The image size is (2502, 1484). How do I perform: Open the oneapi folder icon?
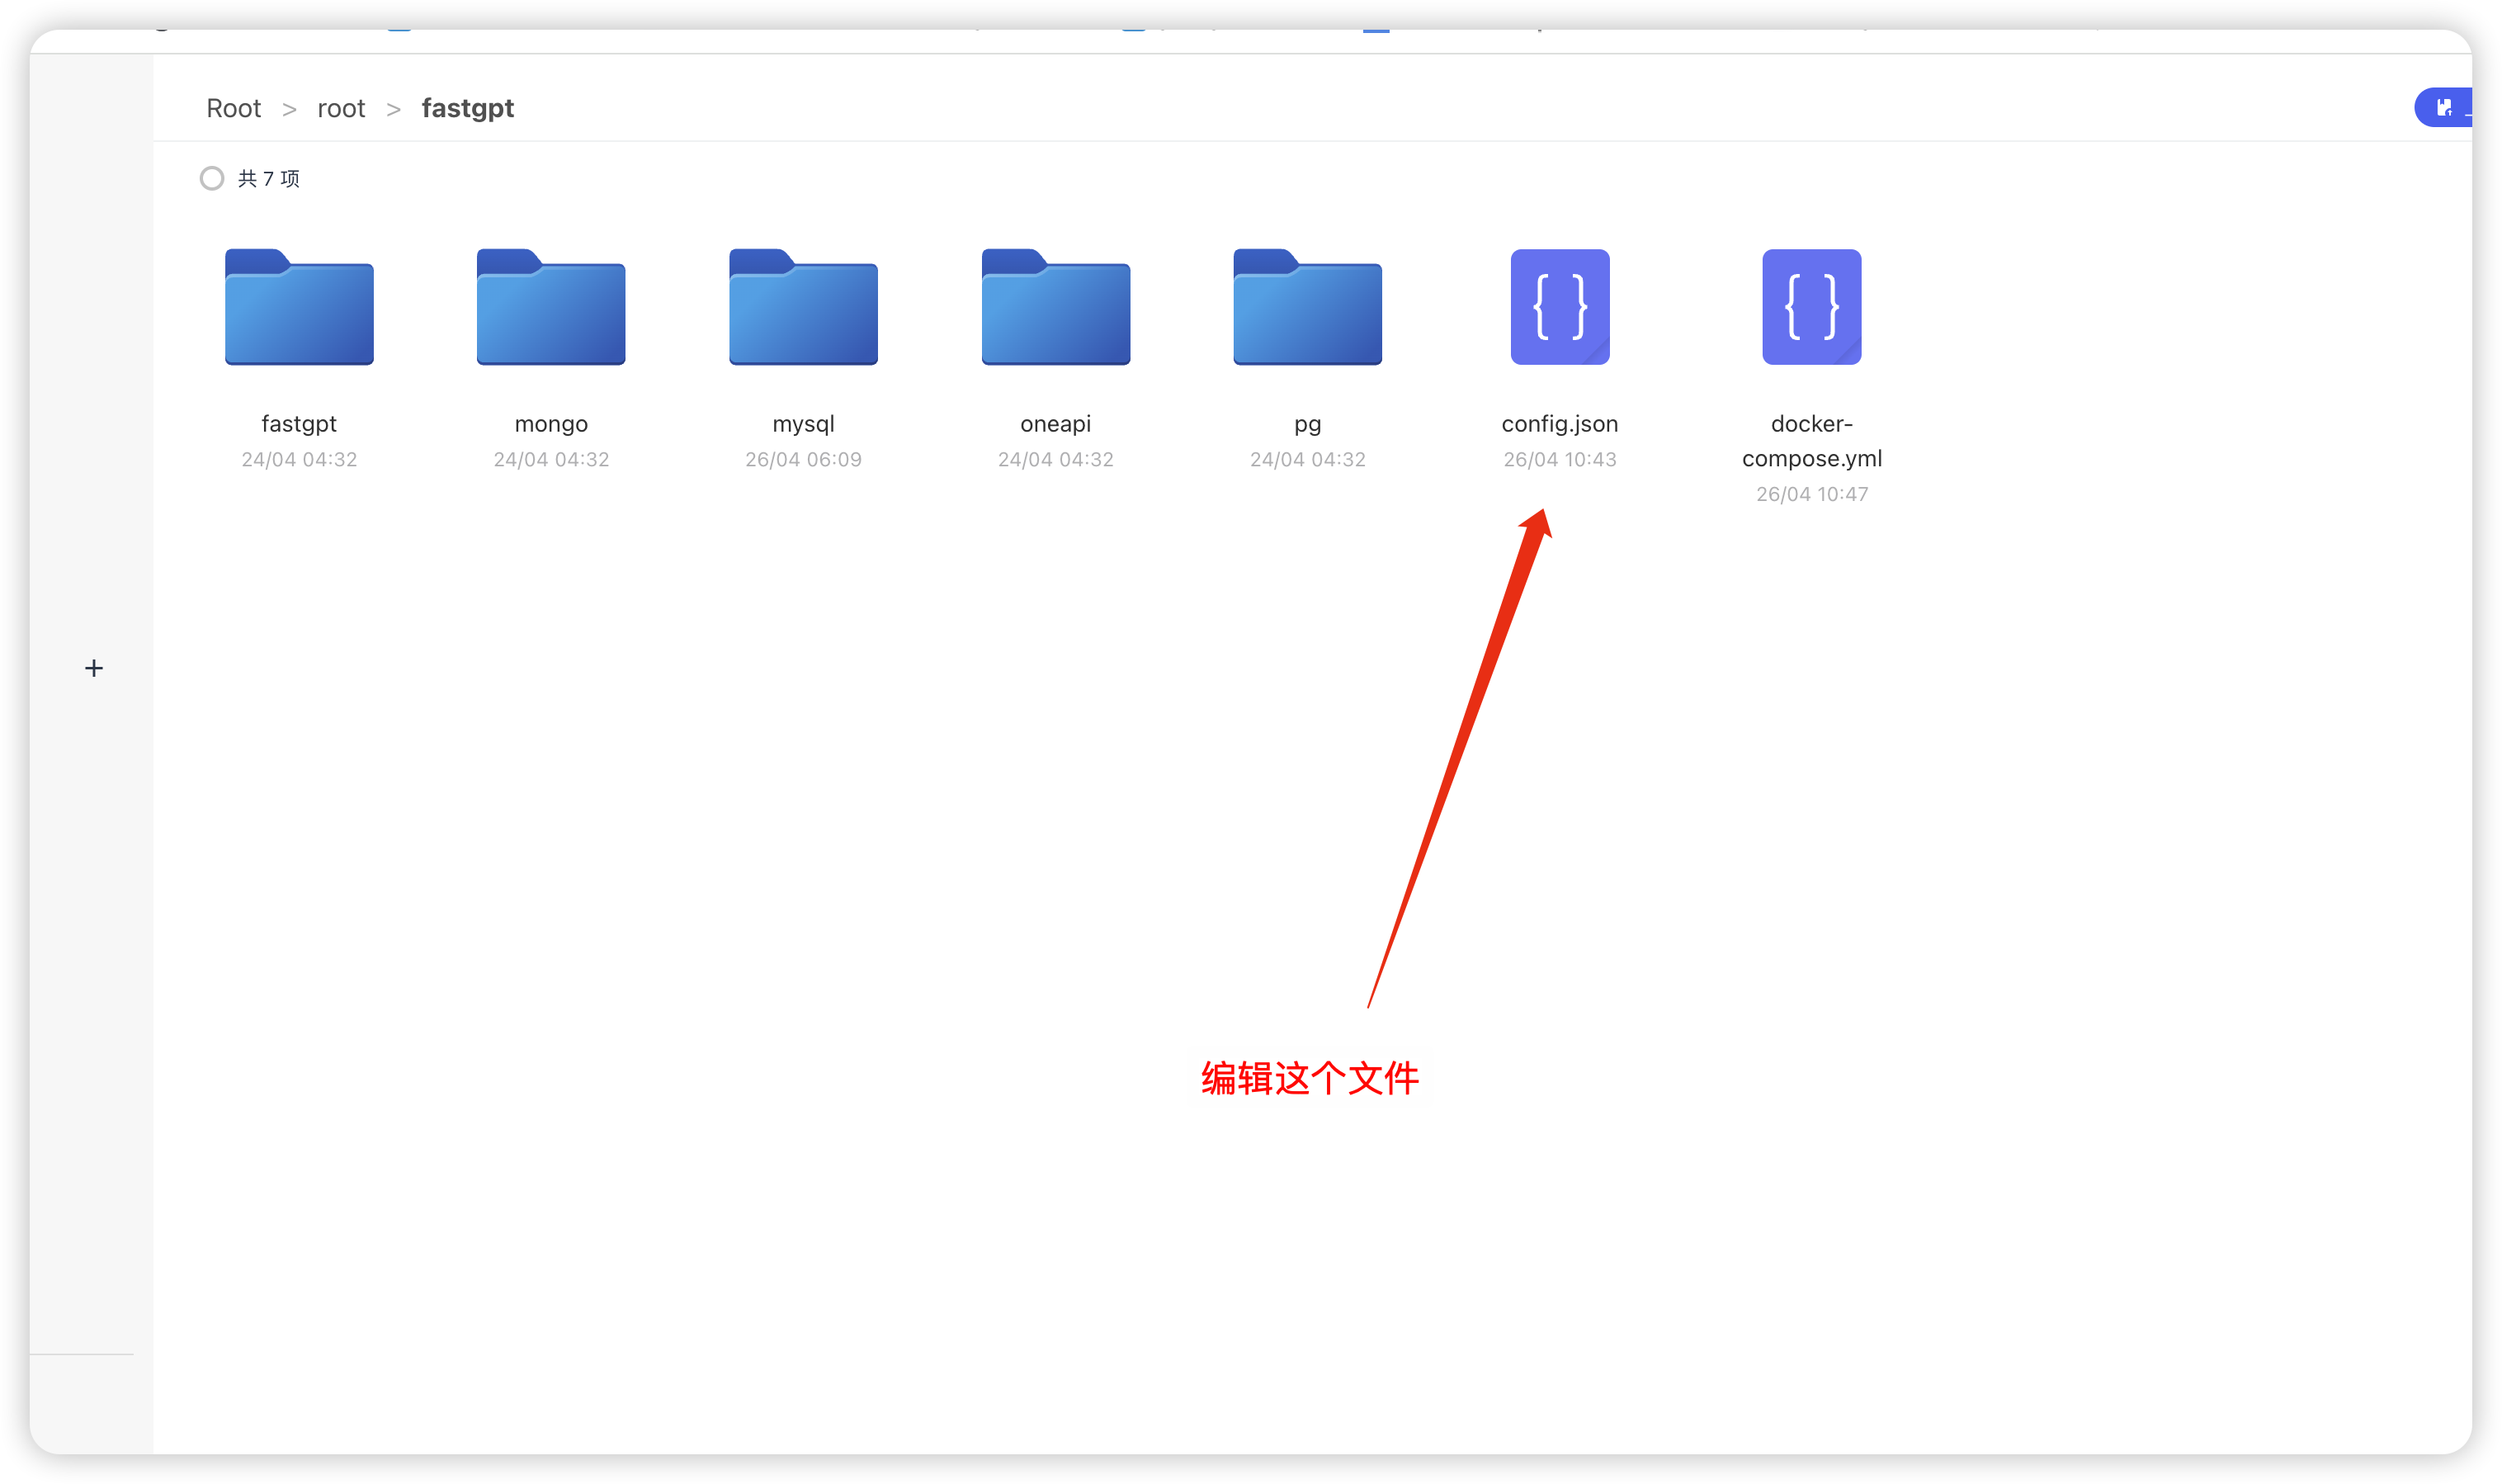tap(1055, 307)
